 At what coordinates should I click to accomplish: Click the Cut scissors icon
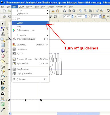click(x=53, y=11)
